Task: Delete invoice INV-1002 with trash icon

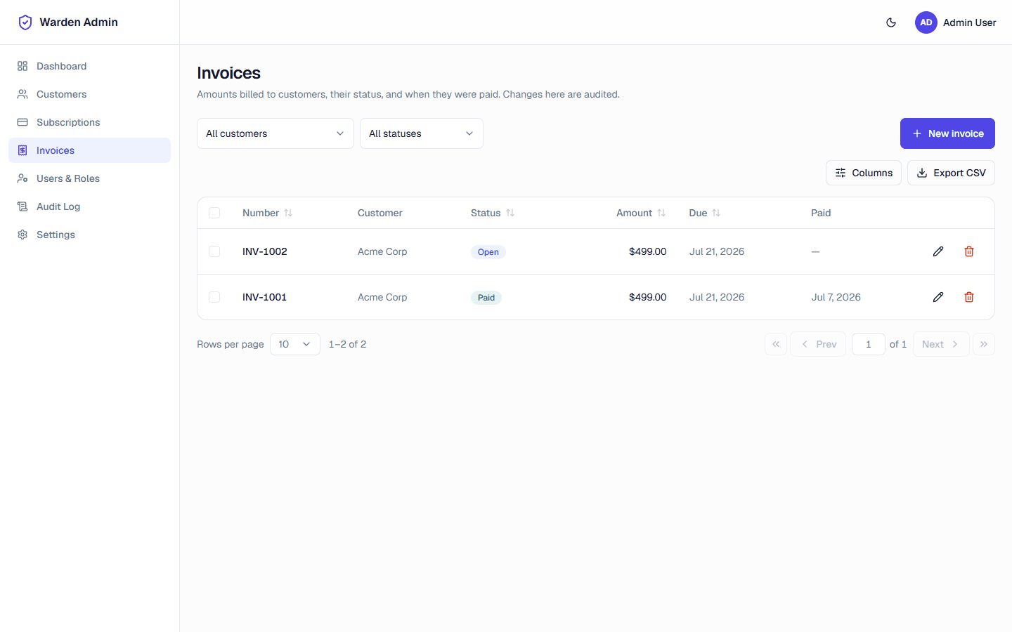Action: coord(969,251)
